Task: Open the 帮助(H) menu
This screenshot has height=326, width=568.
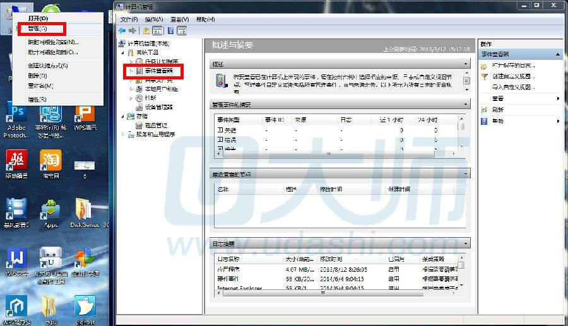Action: tap(205, 19)
